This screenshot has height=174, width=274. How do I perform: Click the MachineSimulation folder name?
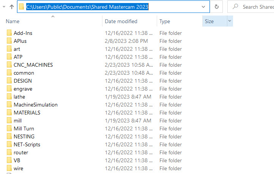(x=36, y=105)
